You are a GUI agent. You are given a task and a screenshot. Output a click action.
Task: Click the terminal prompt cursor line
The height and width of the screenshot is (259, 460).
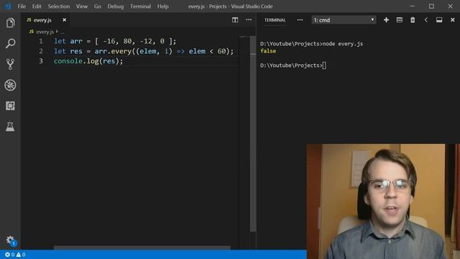pos(293,65)
